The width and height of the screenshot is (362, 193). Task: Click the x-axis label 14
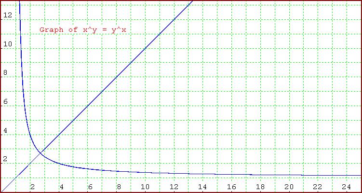pos(202,187)
